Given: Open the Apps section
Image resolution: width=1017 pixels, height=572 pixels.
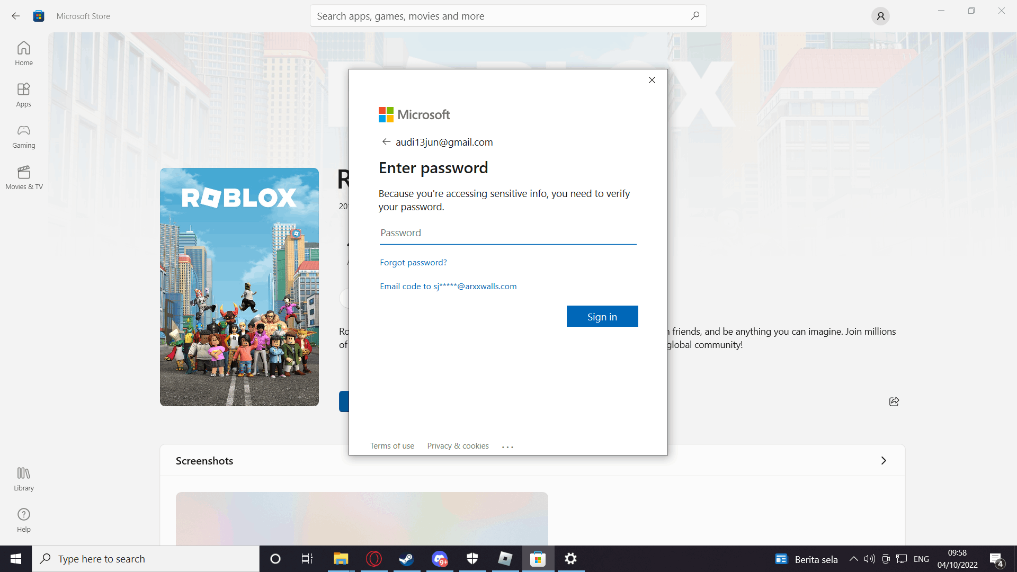Looking at the screenshot, I should 24,95.
